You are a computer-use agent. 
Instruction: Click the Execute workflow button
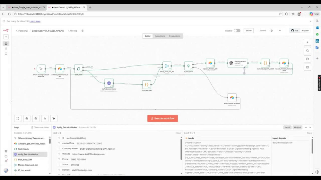tap(162, 118)
